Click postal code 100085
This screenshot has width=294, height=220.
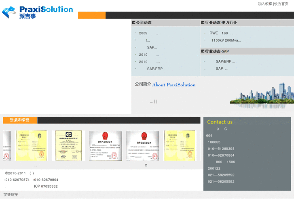(x=214, y=142)
